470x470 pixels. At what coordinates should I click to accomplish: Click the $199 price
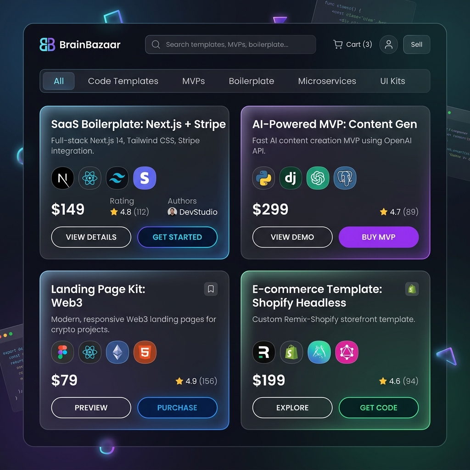point(269,380)
